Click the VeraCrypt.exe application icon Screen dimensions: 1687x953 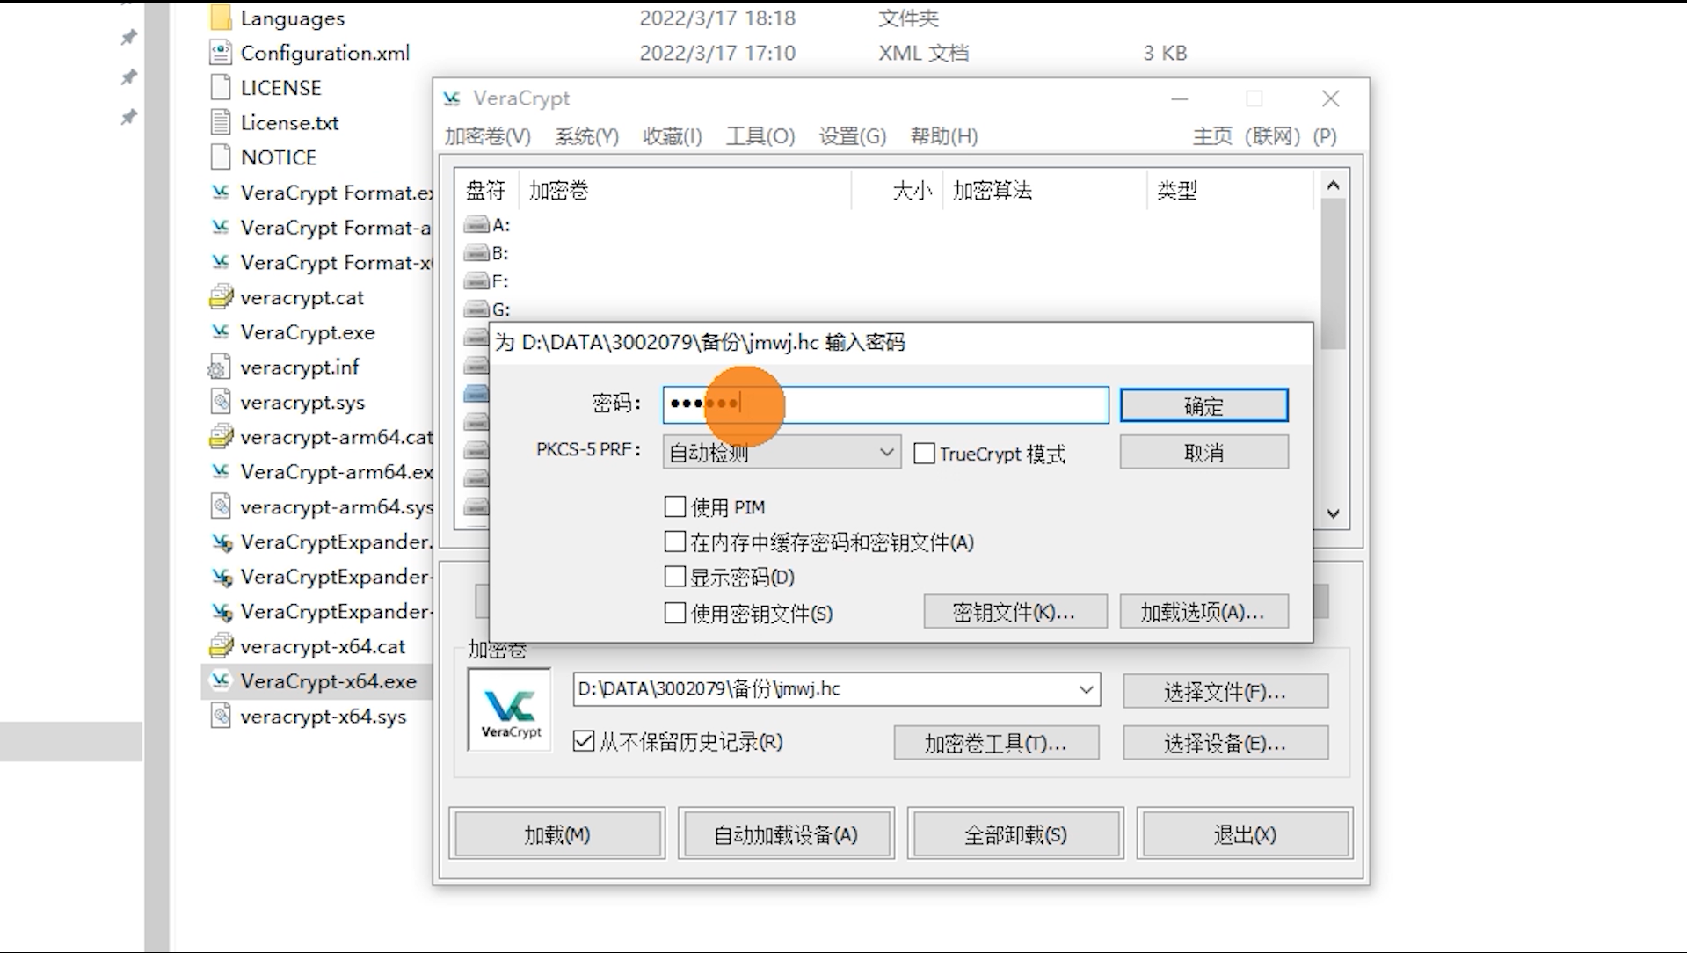(x=221, y=331)
